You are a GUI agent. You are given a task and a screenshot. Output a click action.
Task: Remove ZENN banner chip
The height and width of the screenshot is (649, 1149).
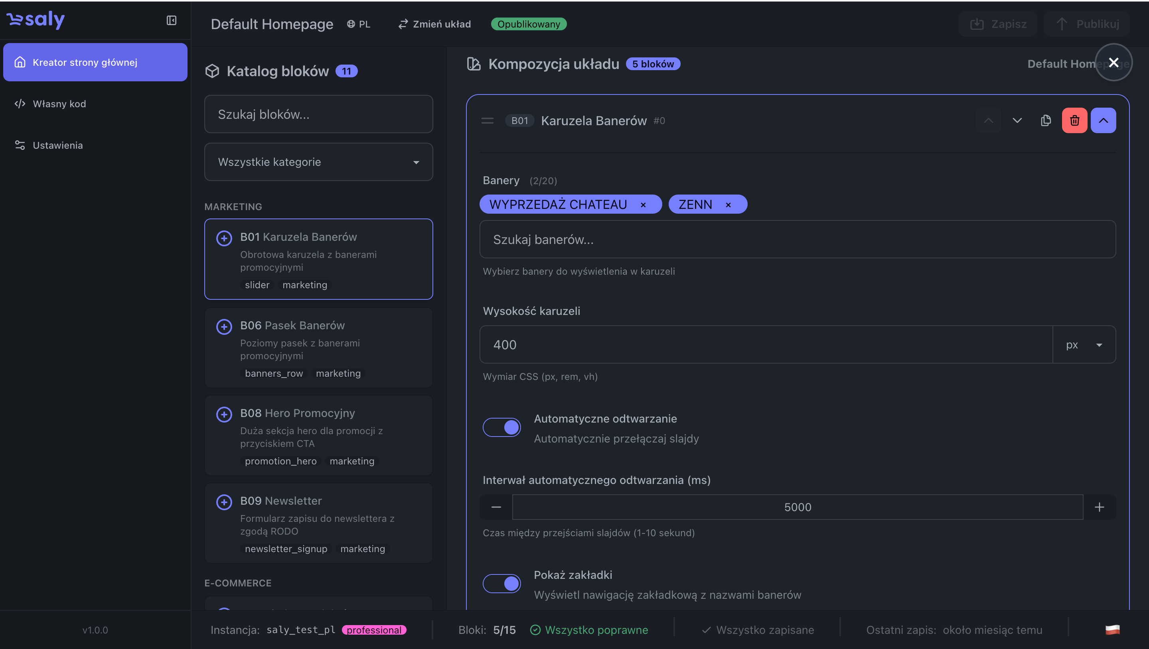click(x=728, y=205)
